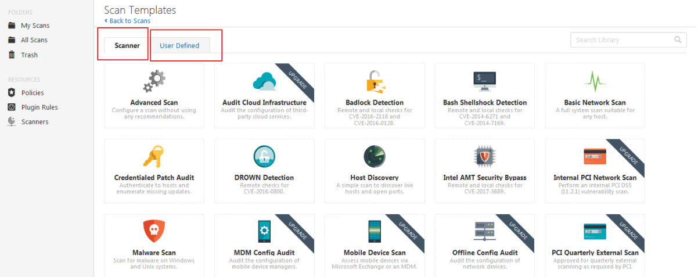Viewport: 698px width, 277px height.
Task: Click the Audit Cloud Infrastructure title
Action: coord(264,103)
